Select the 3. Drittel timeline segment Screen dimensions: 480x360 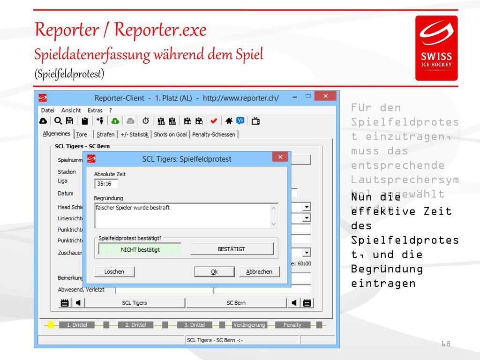[x=195, y=325]
